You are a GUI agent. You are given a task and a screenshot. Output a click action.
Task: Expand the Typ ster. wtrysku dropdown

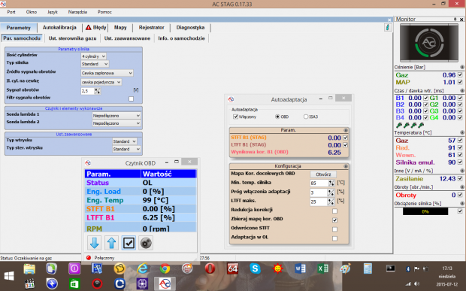click(x=126, y=149)
